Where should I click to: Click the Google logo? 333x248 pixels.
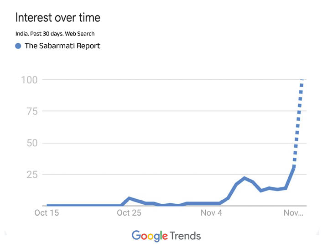pyautogui.click(x=149, y=236)
